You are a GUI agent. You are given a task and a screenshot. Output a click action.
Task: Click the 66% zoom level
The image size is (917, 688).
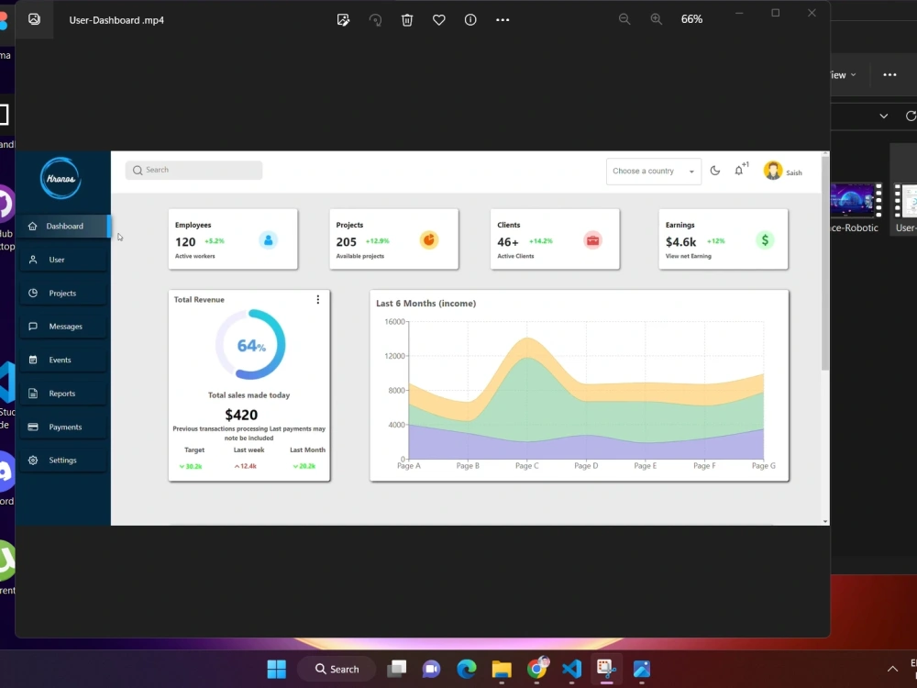coord(691,19)
